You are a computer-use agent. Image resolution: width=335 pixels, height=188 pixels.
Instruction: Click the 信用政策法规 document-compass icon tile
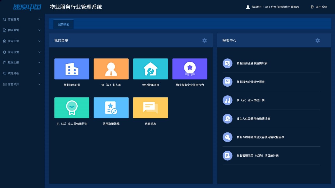111,108
